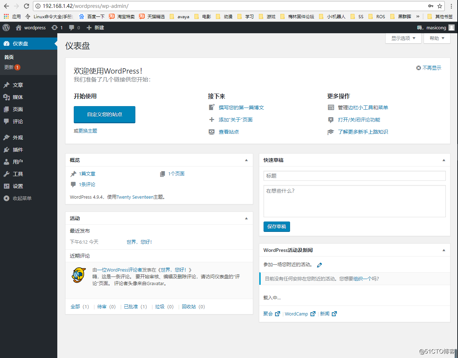Image resolution: width=458 pixels, height=358 pixels.
Task: Select 仪表盘 in sidebar
Action: click(29, 44)
